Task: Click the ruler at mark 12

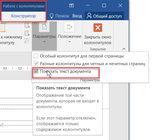Action: click(x=20, y=68)
